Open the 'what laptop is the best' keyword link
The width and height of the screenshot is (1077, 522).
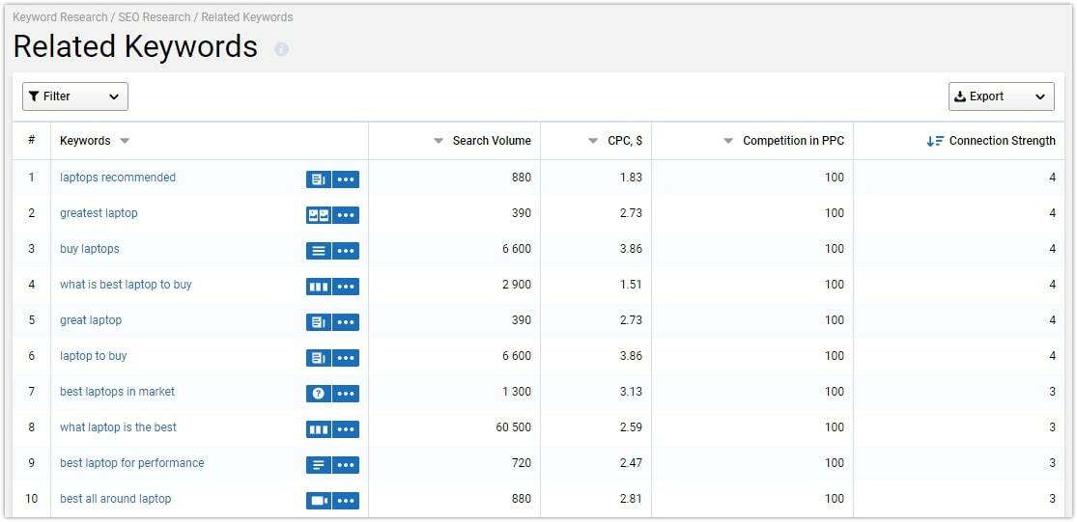[118, 427]
